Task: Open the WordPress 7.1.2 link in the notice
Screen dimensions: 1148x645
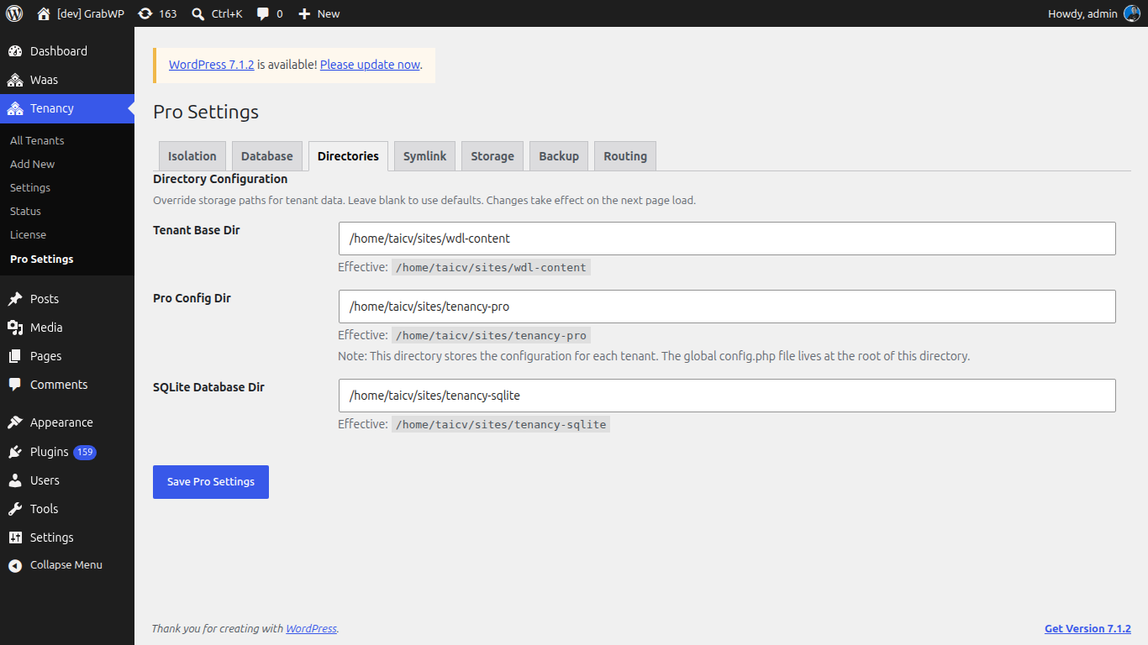Action: click(212, 65)
